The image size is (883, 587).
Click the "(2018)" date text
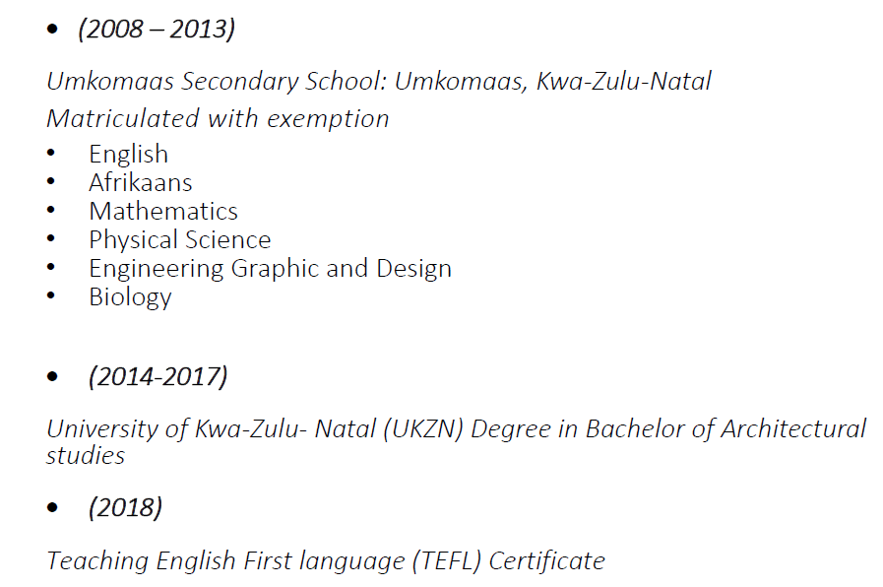tap(125, 508)
